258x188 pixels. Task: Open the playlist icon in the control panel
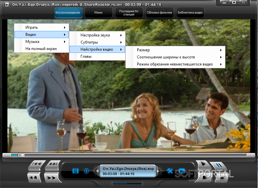click(x=75, y=171)
